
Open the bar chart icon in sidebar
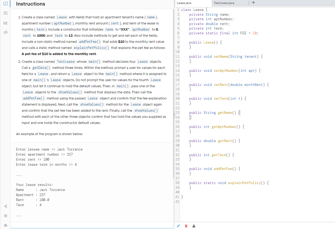coord(5,23)
